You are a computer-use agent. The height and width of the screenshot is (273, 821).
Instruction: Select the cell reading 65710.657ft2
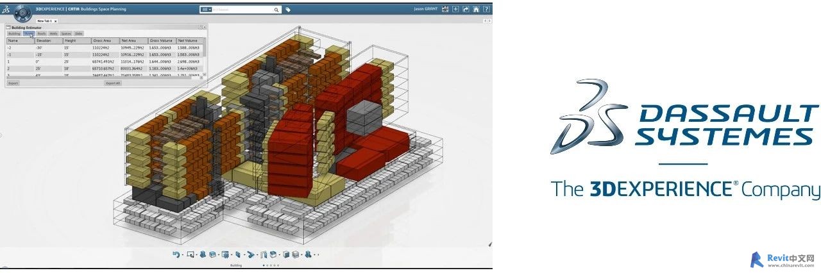105,69
